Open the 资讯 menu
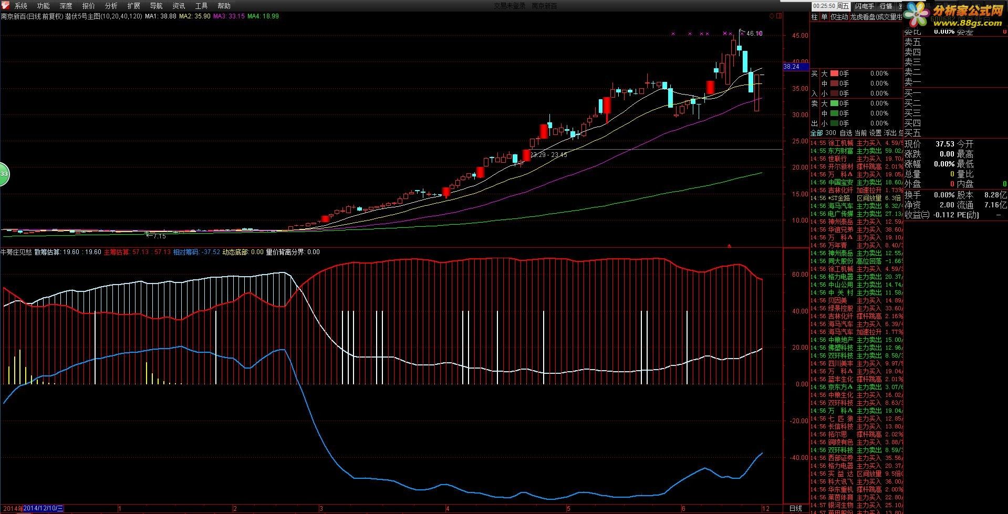1008x514 pixels. tap(179, 6)
